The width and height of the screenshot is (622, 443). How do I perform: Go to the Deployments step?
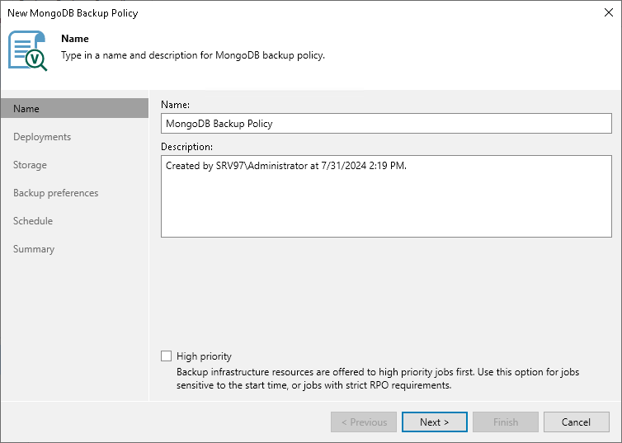pos(42,137)
